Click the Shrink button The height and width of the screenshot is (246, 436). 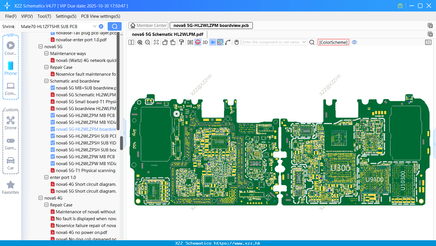9,26
